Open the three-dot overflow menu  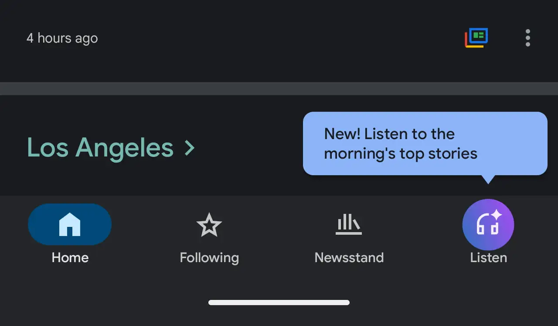(527, 38)
